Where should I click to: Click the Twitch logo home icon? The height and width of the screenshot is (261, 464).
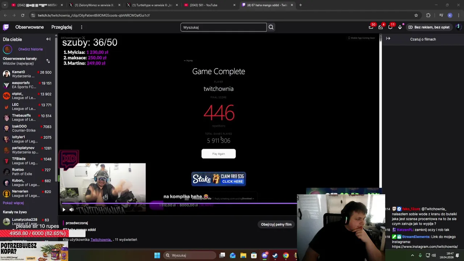pos(6,27)
